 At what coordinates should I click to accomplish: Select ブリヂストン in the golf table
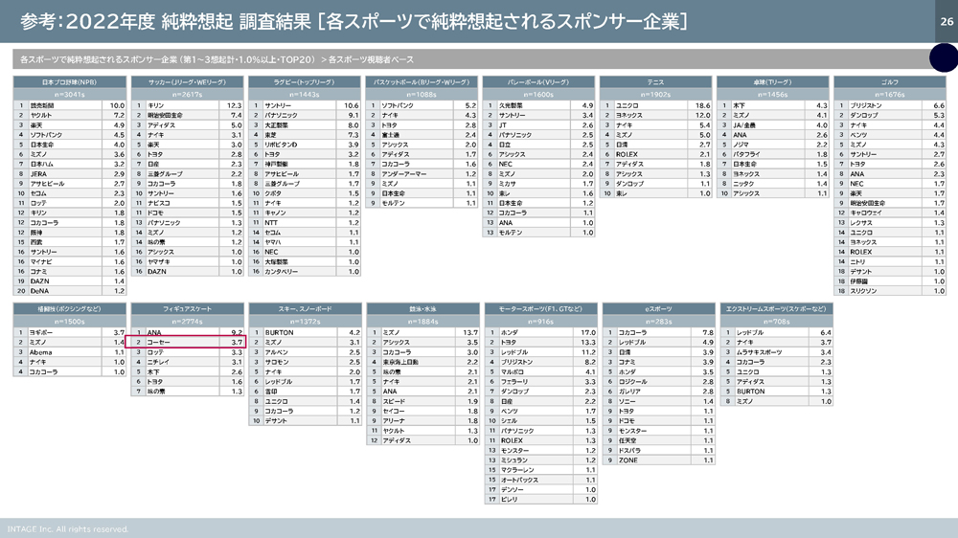coord(866,105)
